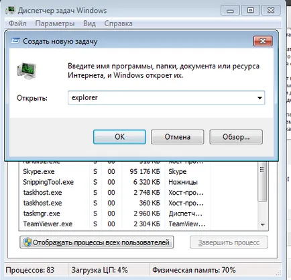Close the Создать новую задачу dialog

pos(263,41)
